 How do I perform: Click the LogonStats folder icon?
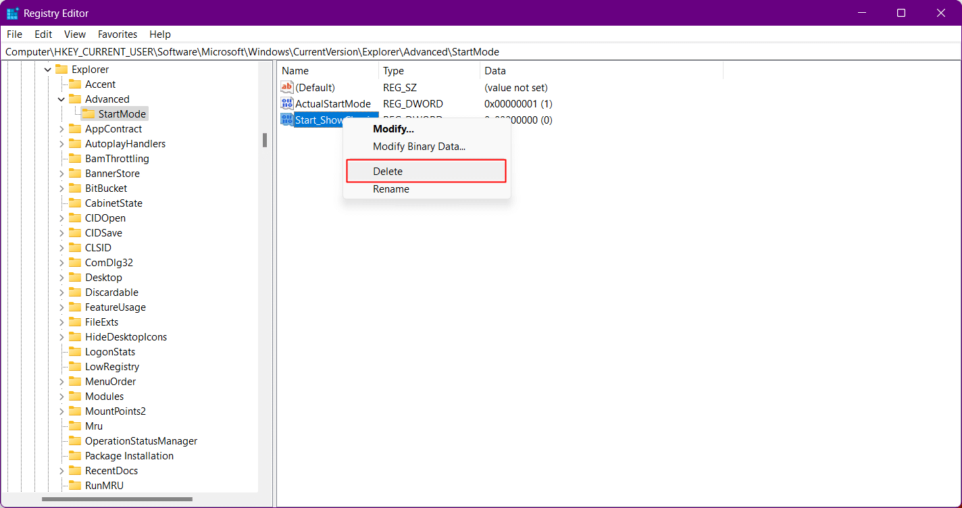point(75,352)
